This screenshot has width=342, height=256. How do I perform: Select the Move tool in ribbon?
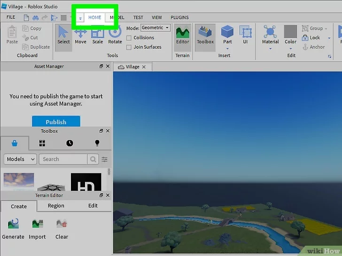(80, 36)
